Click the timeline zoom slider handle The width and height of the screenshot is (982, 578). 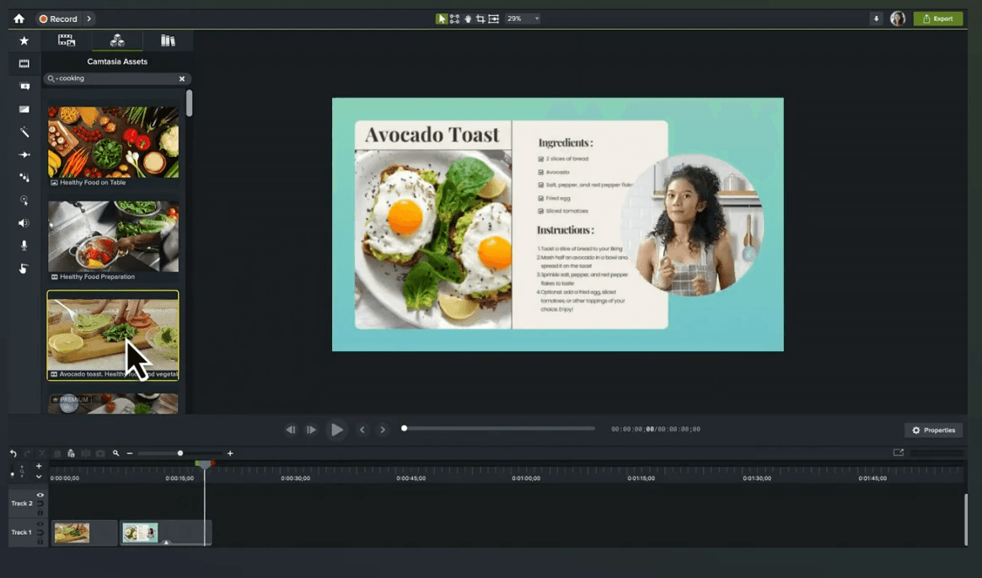[180, 453]
